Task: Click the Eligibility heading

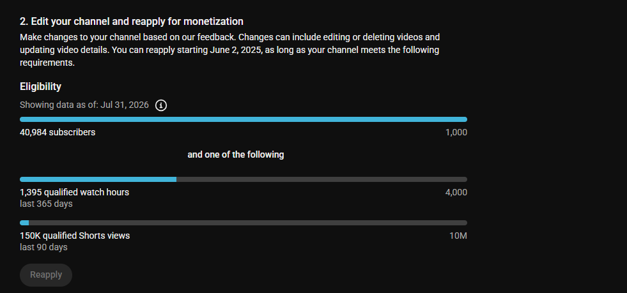Action: (x=40, y=87)
